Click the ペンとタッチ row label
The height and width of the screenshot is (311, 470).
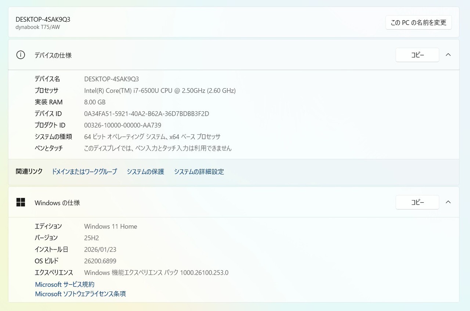coord(49,148)
